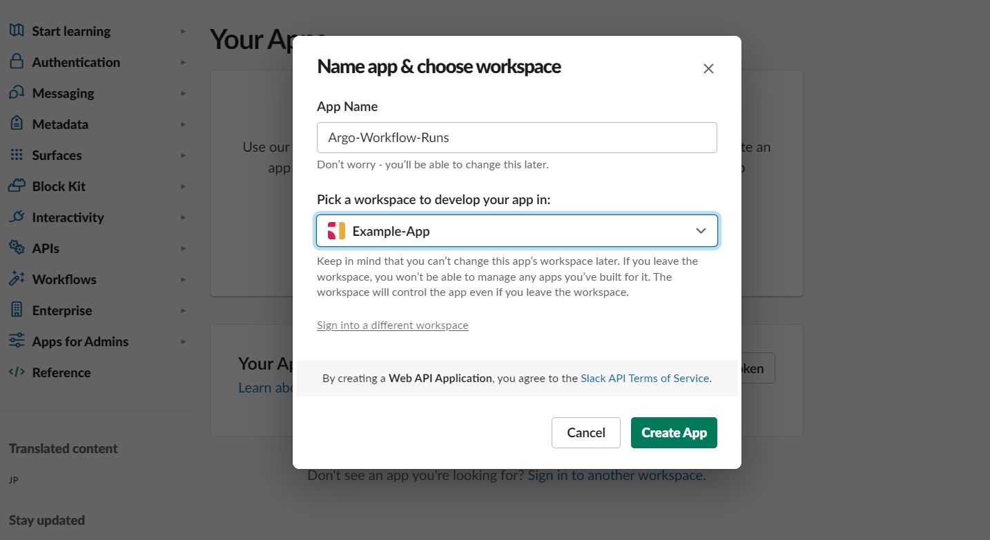Open Messaging docs in sidebar

pos(63,93)
